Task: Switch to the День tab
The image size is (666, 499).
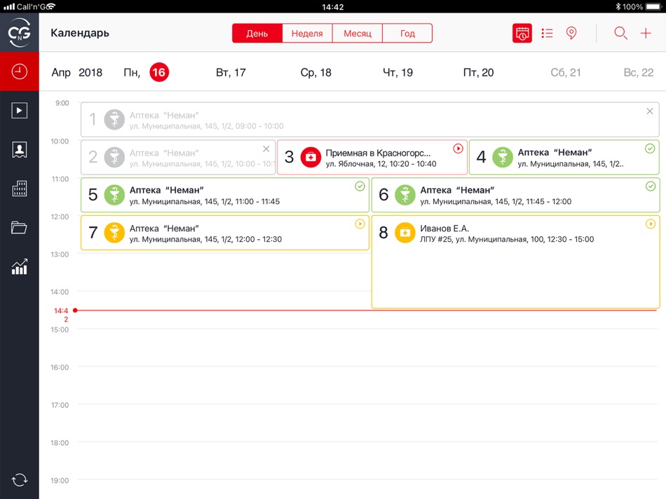Action: click(x=257, y=33)
